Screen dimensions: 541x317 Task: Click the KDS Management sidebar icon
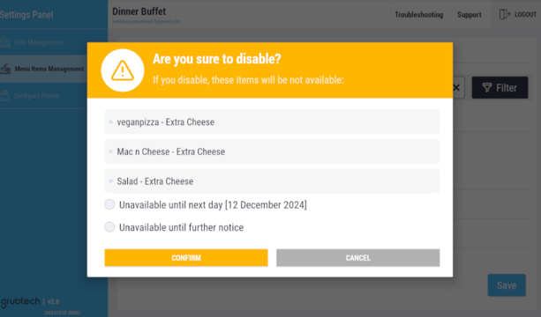4,42
